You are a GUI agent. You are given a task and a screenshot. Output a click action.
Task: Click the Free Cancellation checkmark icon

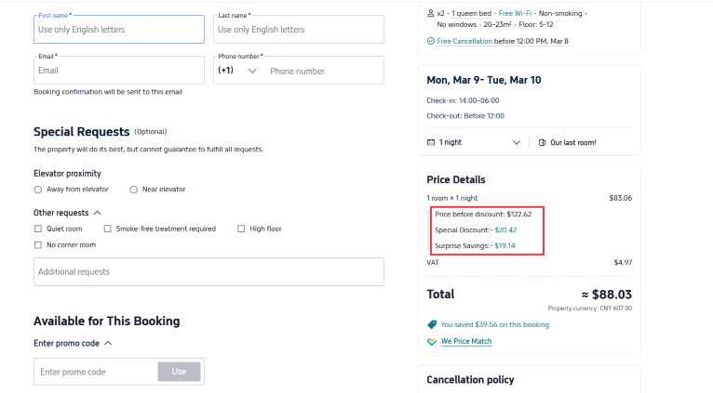431,41
